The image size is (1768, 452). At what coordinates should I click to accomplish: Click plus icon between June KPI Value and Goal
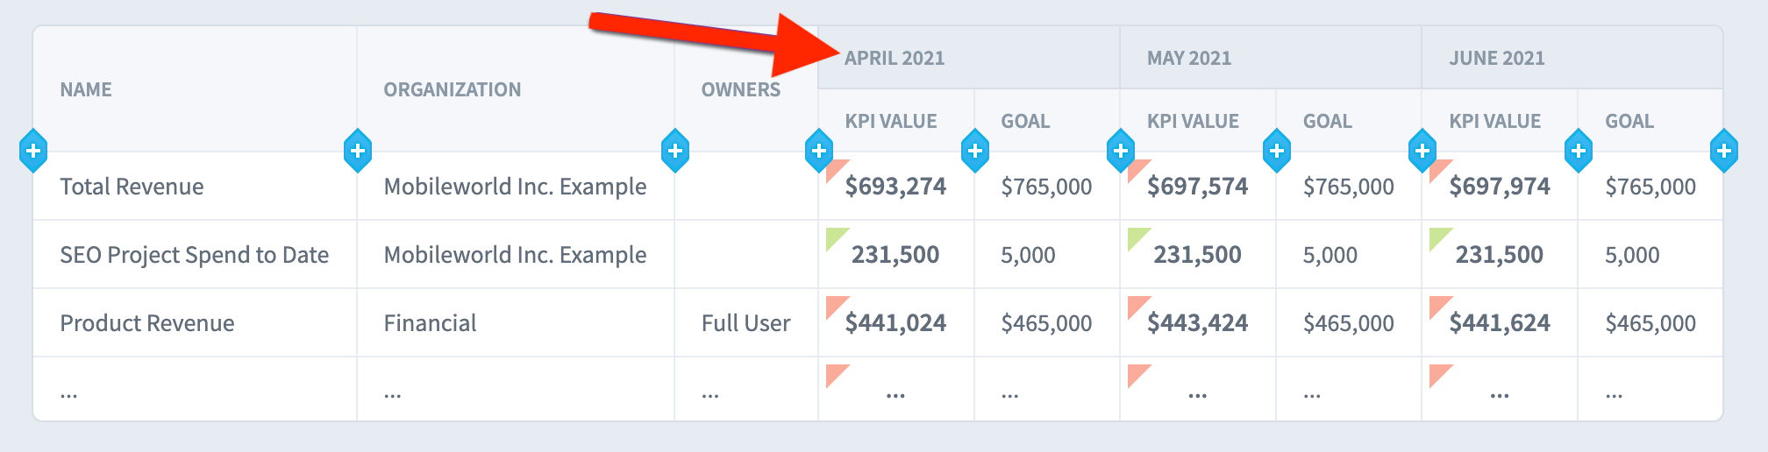point(1579,151)
